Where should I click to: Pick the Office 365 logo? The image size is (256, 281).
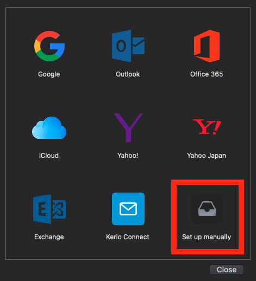pos(207,46)
